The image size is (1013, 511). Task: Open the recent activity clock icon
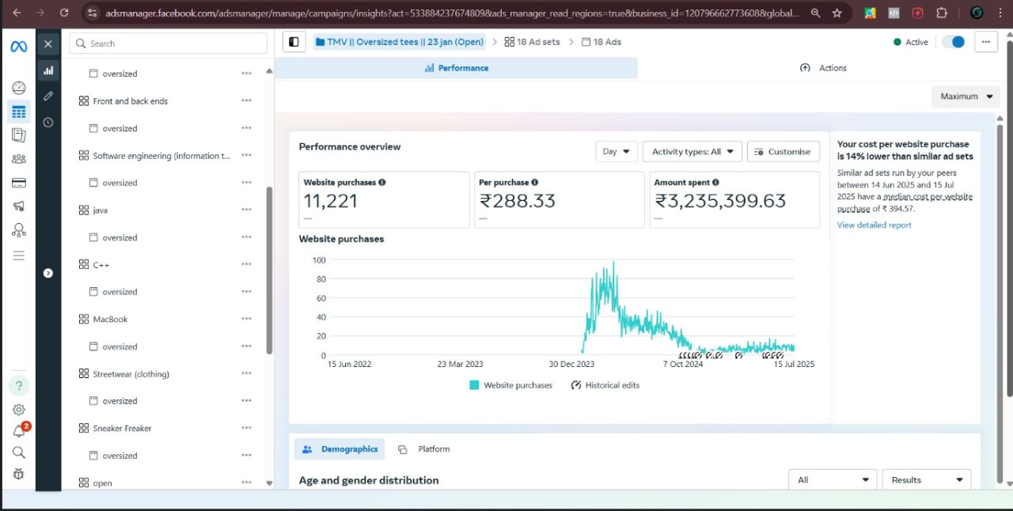(x=48, y=123)
